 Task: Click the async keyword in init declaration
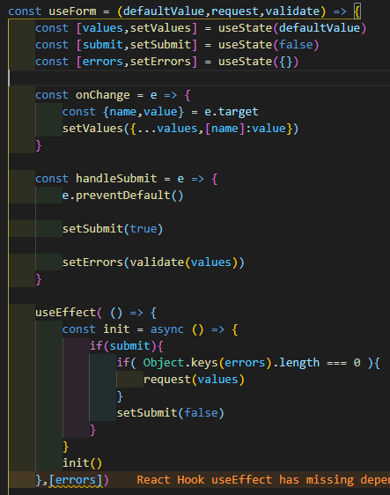[167, 329]
